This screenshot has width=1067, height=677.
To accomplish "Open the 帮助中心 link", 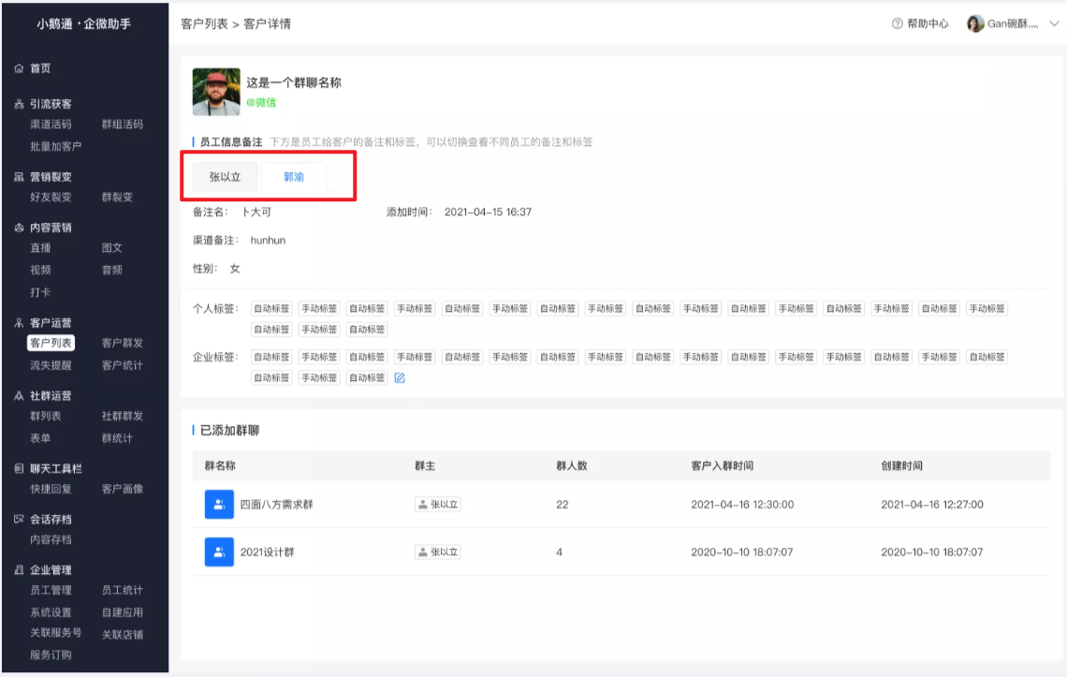I will point(928,23).
